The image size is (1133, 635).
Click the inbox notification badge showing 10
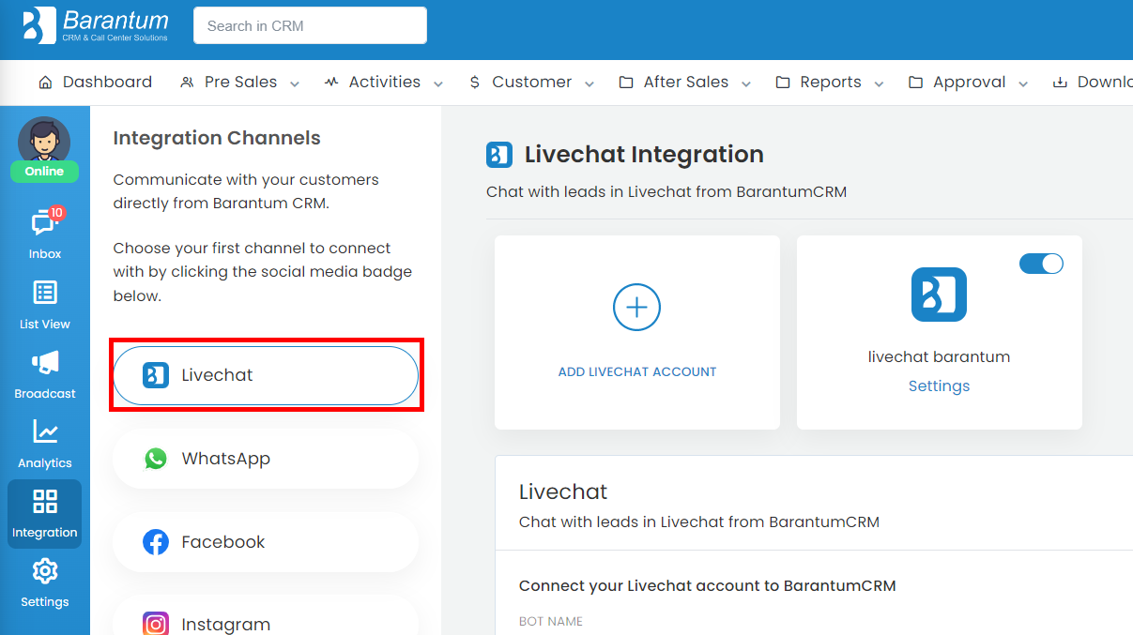[56, 213]
